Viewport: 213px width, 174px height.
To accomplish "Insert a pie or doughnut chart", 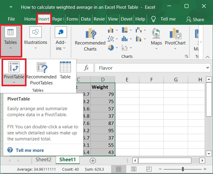I will pyautogui.click(x=111, y=48).
